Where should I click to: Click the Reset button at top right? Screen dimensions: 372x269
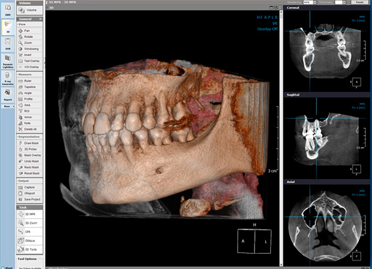click(359, 2)
